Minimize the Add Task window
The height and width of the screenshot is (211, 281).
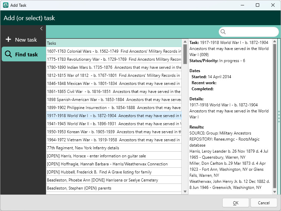click(242, 5)
